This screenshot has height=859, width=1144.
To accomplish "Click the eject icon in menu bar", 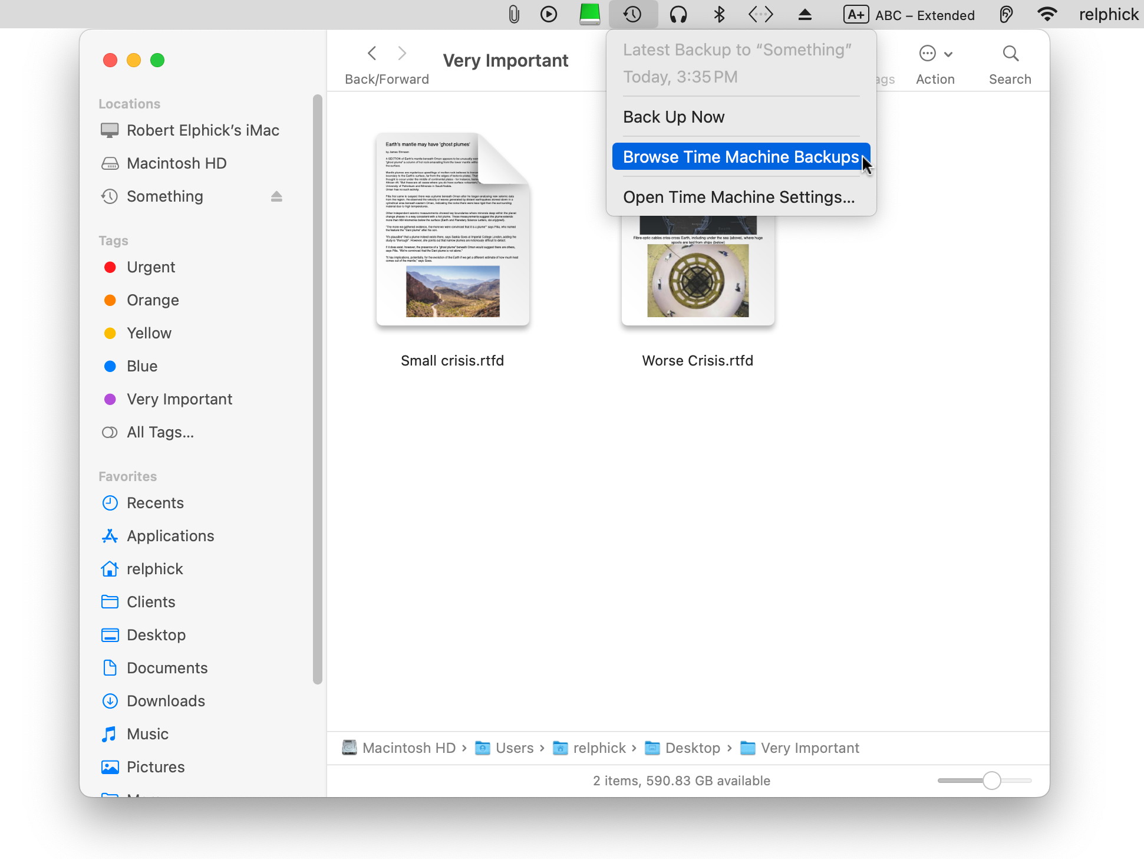I will pyautogui.click(x=805, y=14).
